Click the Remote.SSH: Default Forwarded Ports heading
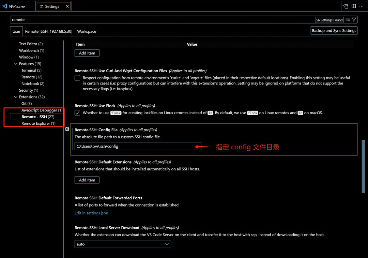 (108, 198)
